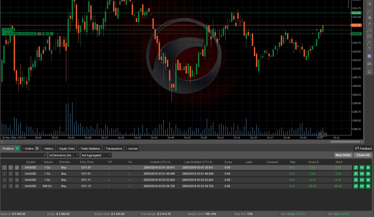The width and height of the screenshot is (374, 217).
Task: Open gear settings for 1211.11 position
Action: 17,180
